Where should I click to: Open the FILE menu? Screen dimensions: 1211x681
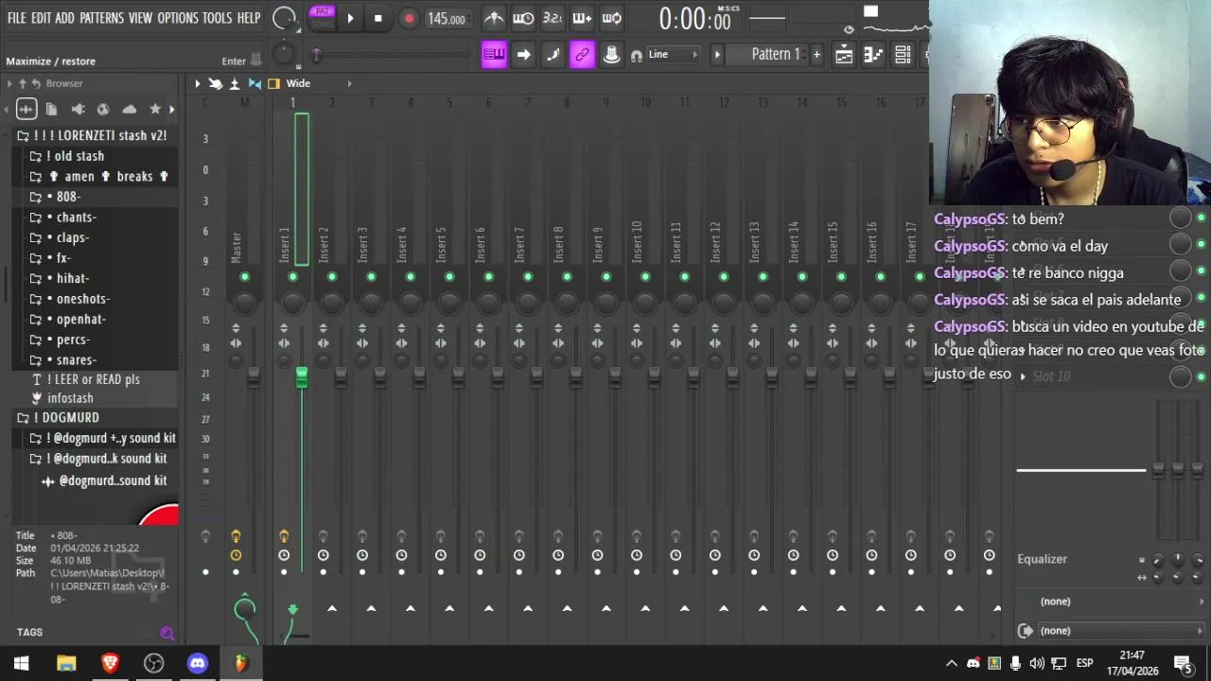tap(17, 18)
